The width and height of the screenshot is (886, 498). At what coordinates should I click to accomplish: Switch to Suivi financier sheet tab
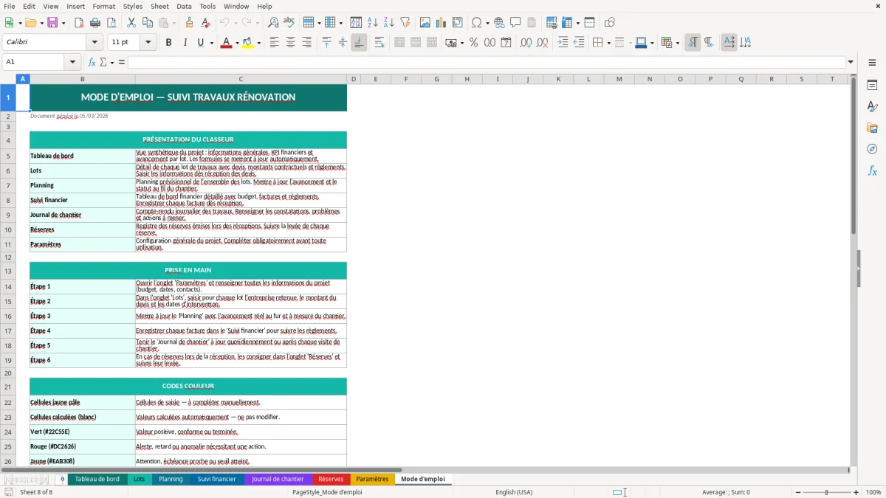[216, 479]
